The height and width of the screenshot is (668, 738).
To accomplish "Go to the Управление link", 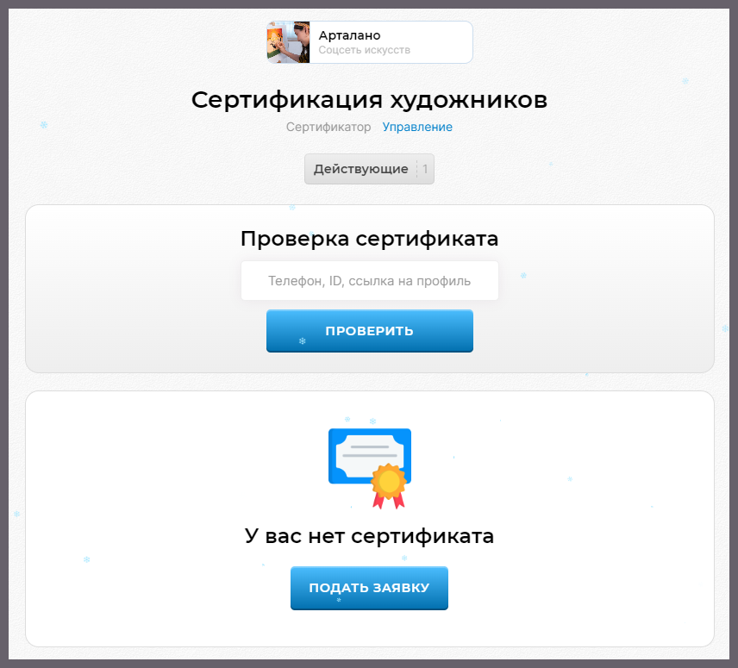I will click(417, 127).
